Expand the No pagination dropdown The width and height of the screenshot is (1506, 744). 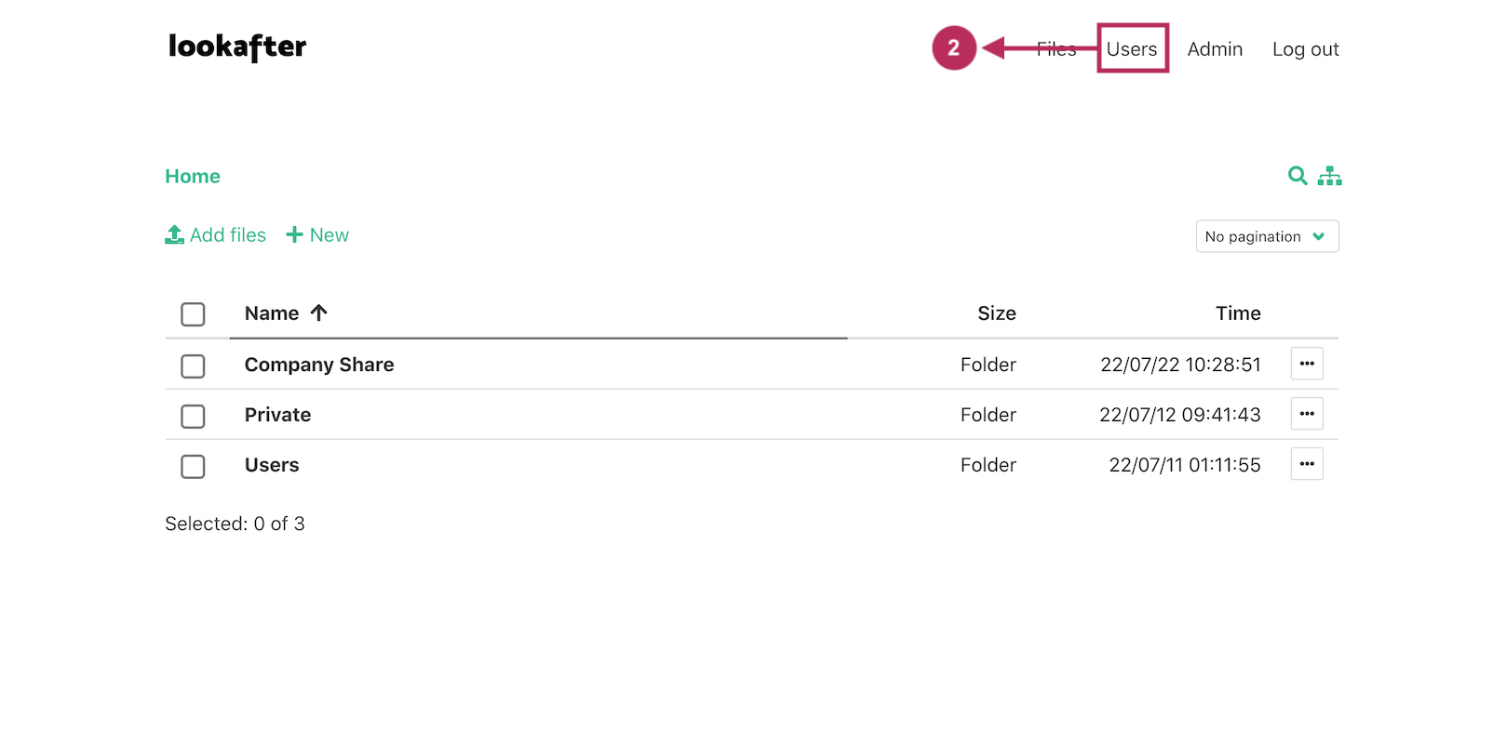click(x=1267, y=236)
